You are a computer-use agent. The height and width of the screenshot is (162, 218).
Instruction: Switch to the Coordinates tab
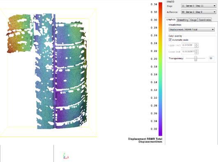pos(205,20)
